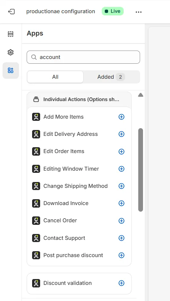Click the Individual Actions group header
The image size is (170, 301).
coord(79,100)
